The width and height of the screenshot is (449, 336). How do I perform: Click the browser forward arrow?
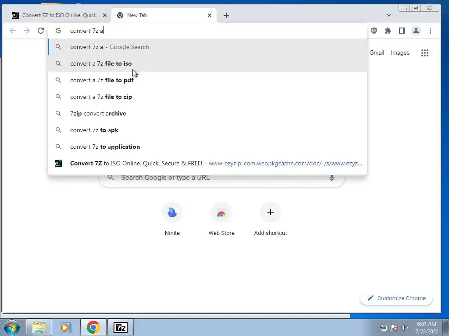click(x=27, y=31)
